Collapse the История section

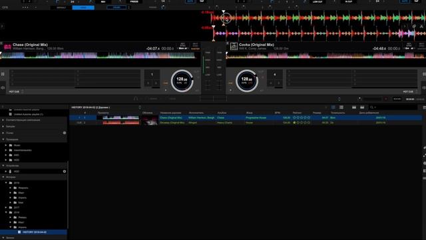(3, 177)
